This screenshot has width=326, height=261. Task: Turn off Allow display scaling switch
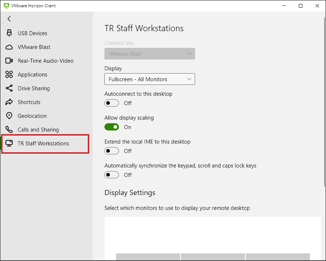pyautogui.click(x=112, y=127)
